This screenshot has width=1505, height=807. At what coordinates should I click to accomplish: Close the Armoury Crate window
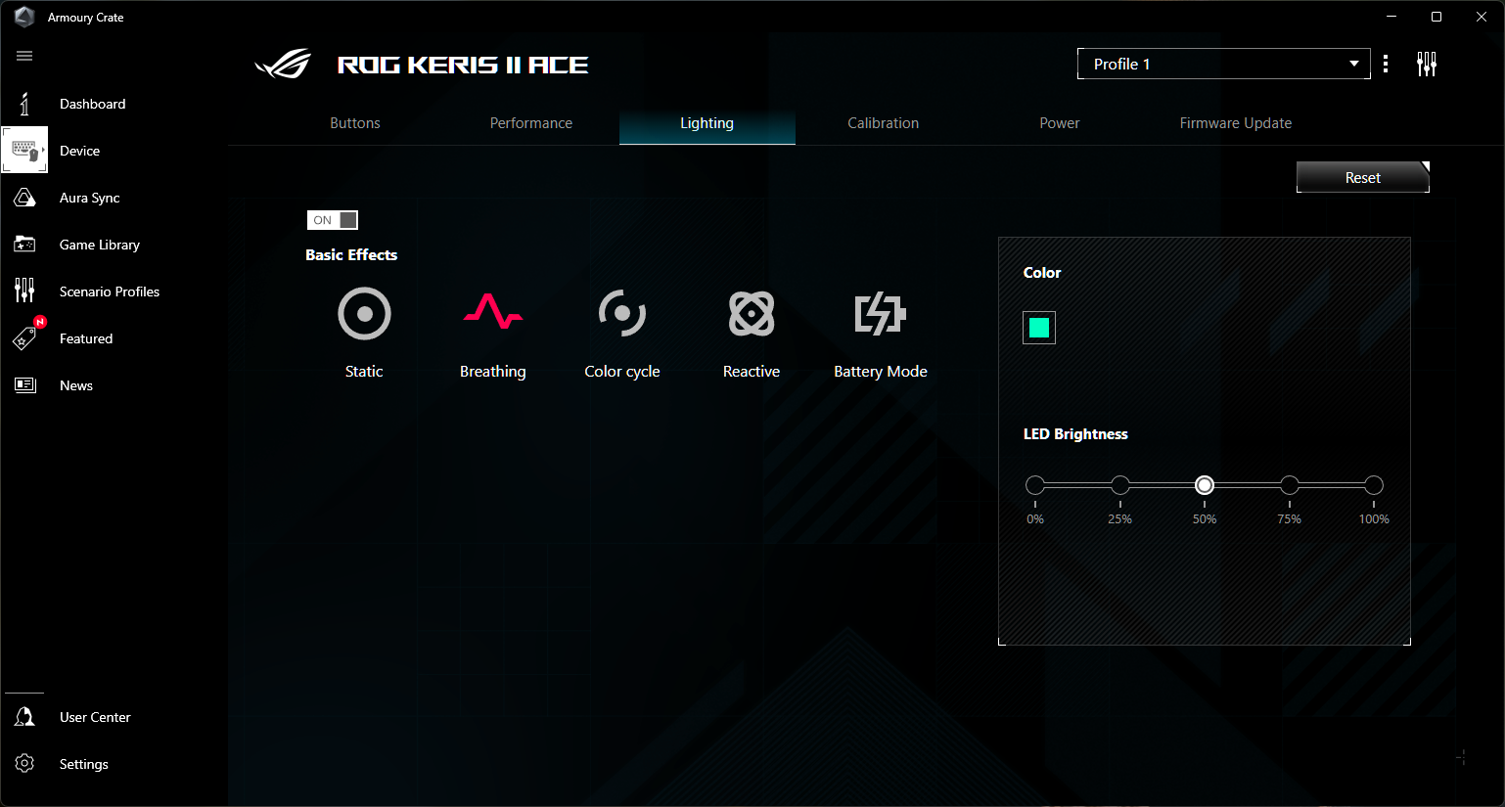pyautogui.click(x=1482, y=17)
